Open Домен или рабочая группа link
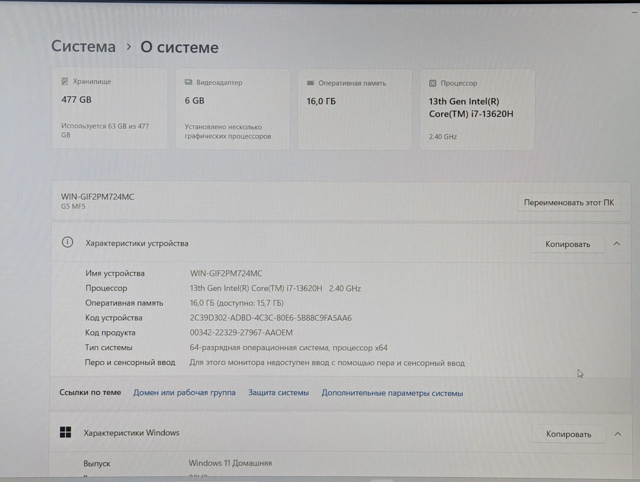Screen dimensions: 640x482 (x=184, y=392)
